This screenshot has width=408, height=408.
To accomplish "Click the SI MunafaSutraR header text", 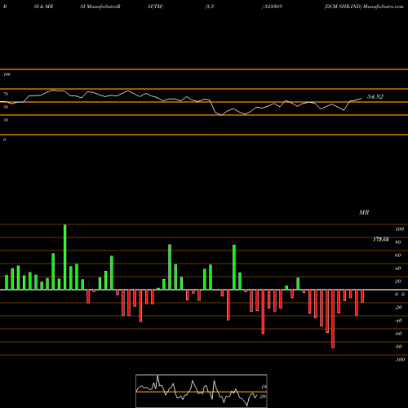I will coord(100,7).
